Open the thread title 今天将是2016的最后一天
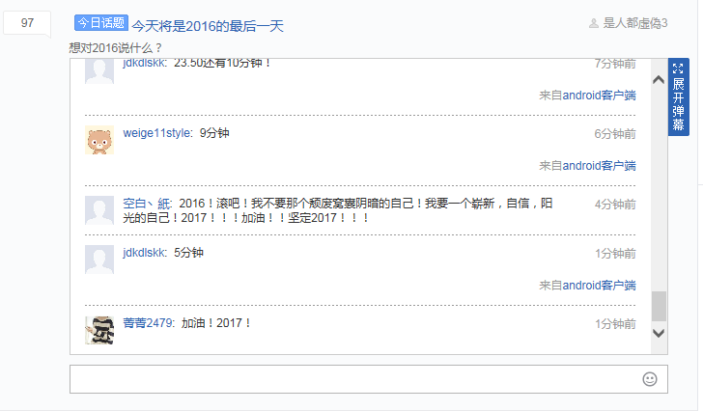The image size is (703, 411). pos(208,26)
